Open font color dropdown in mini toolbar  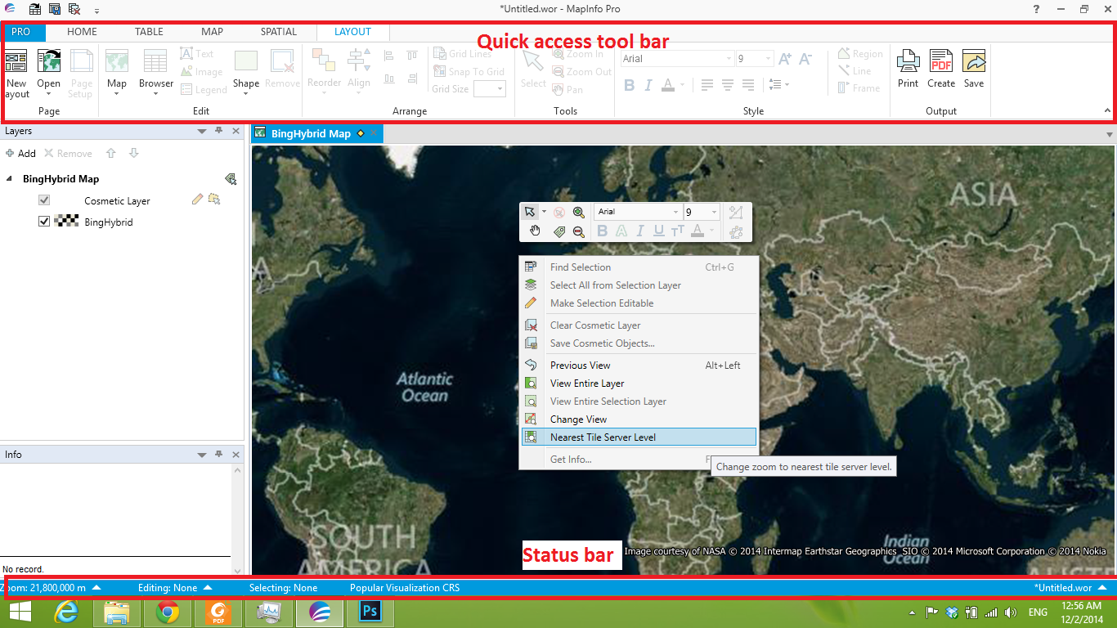tap(711, 231)
